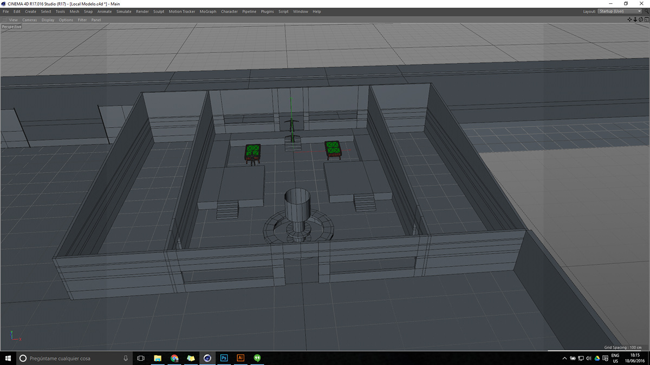
Task: Open the Layout Startup (User) dropdown
Action: (x=619, y=11)
